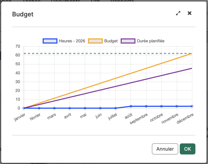208x164 pixels.
Task: Toggle the Budget legend series
Action: click(103, 41)
